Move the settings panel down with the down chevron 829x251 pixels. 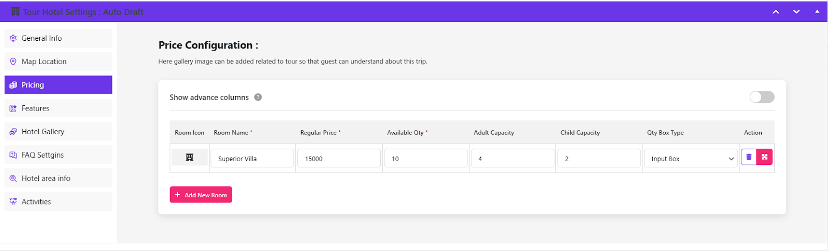tap(796, 11)
